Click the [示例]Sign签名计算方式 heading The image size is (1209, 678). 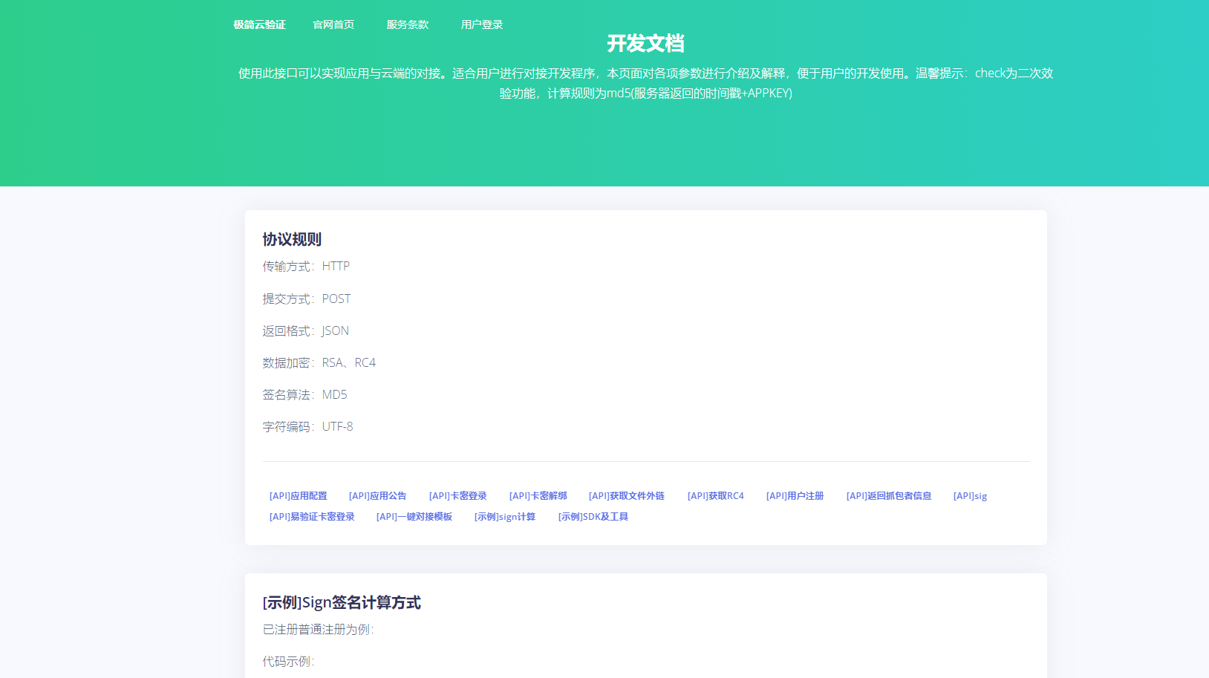point(342,602)
